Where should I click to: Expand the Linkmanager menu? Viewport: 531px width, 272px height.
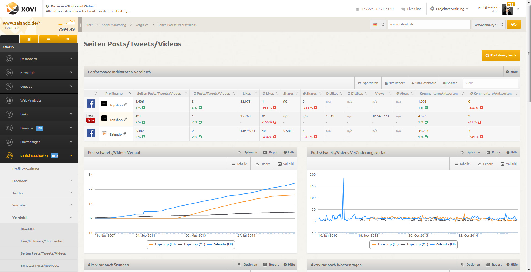(x=39, y=142)
